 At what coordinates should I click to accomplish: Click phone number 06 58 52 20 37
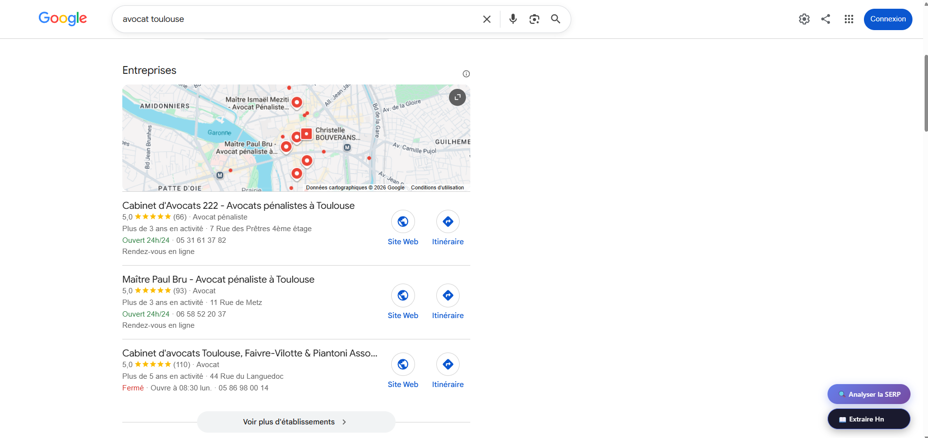[201, 314]
